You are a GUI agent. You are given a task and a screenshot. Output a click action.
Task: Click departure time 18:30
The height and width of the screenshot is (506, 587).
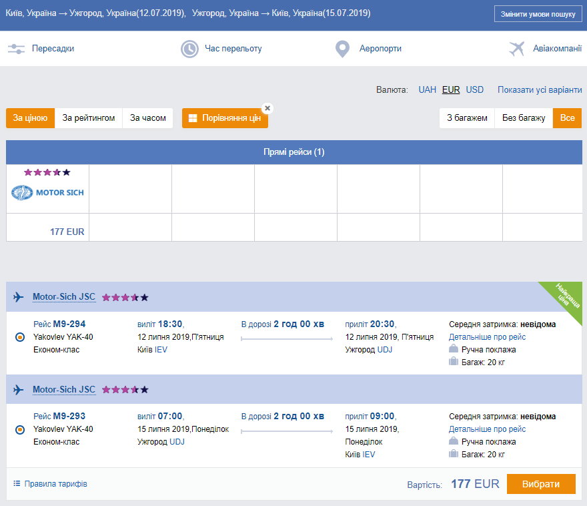(170, 324)
